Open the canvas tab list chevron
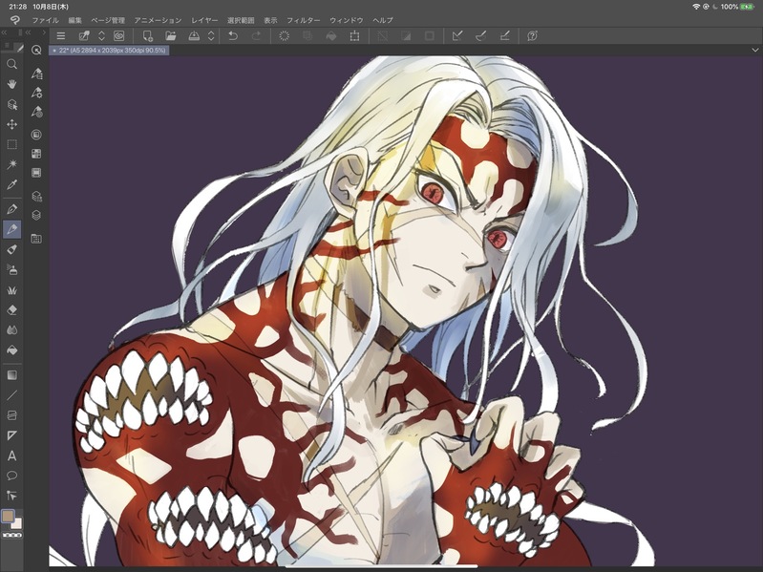The height and width of the screenshot is (572, 763). point(754,50)
